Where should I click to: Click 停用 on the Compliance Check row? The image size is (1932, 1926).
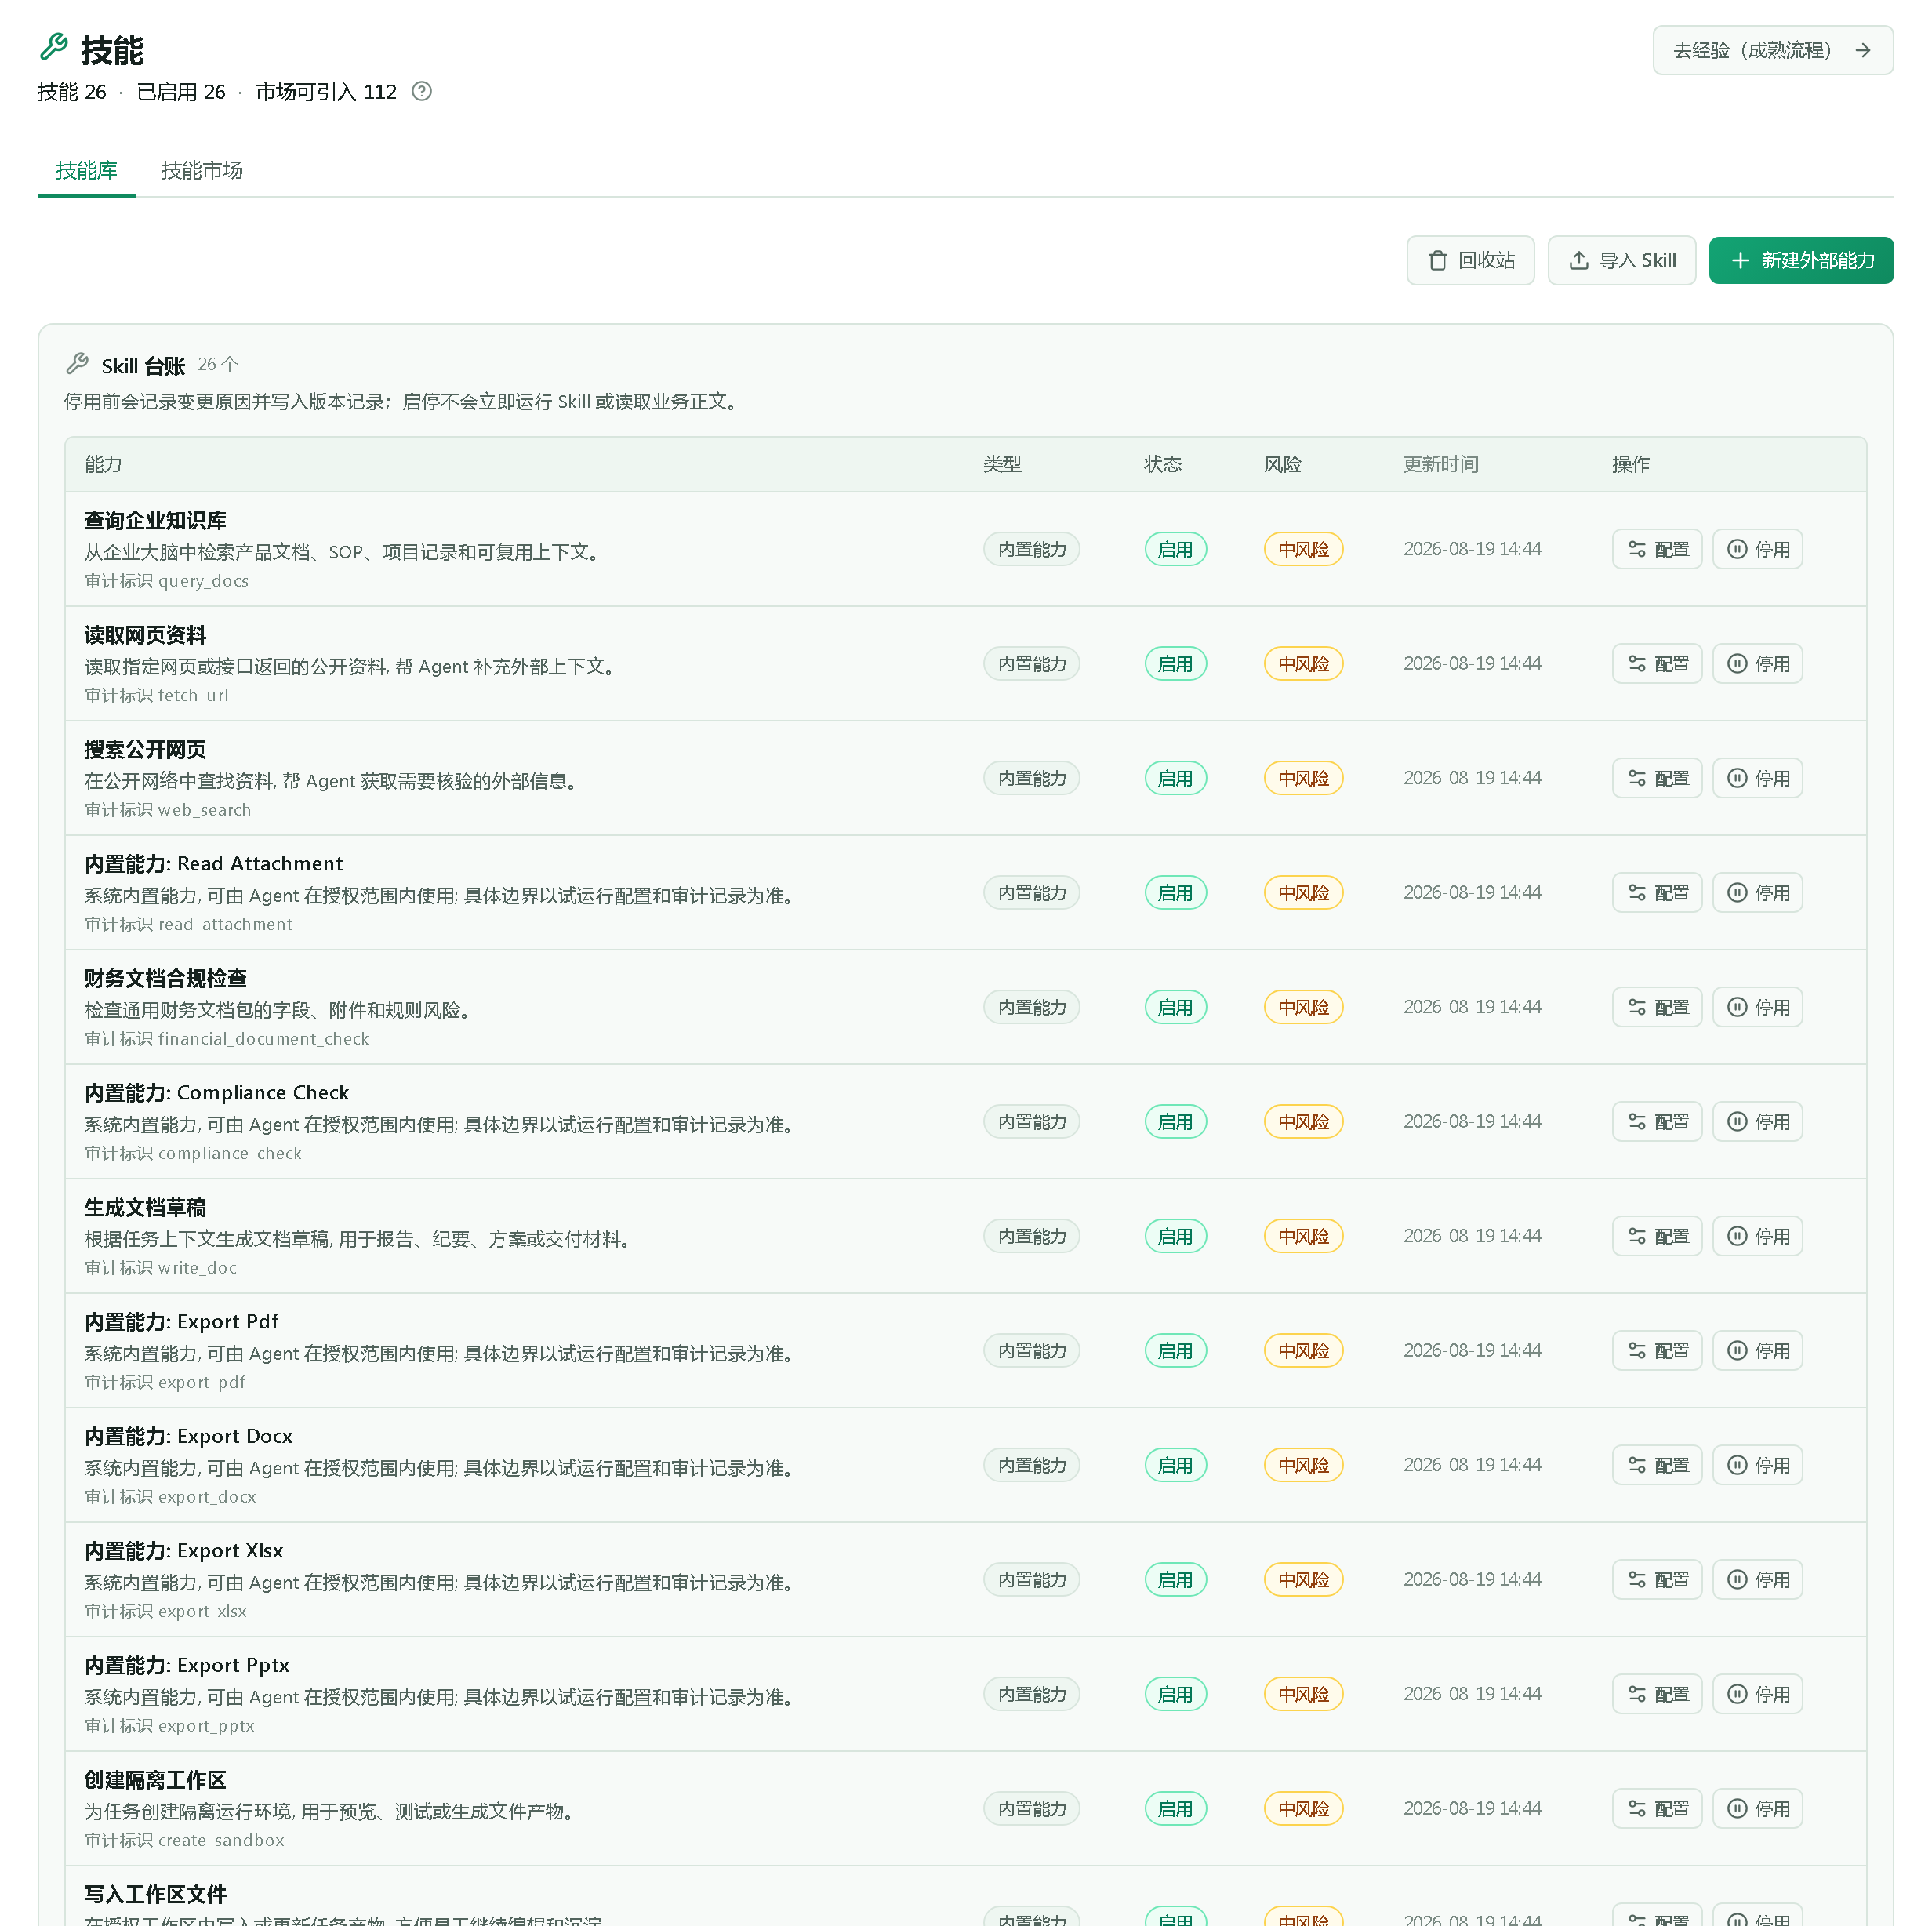coord(1757,1122)
